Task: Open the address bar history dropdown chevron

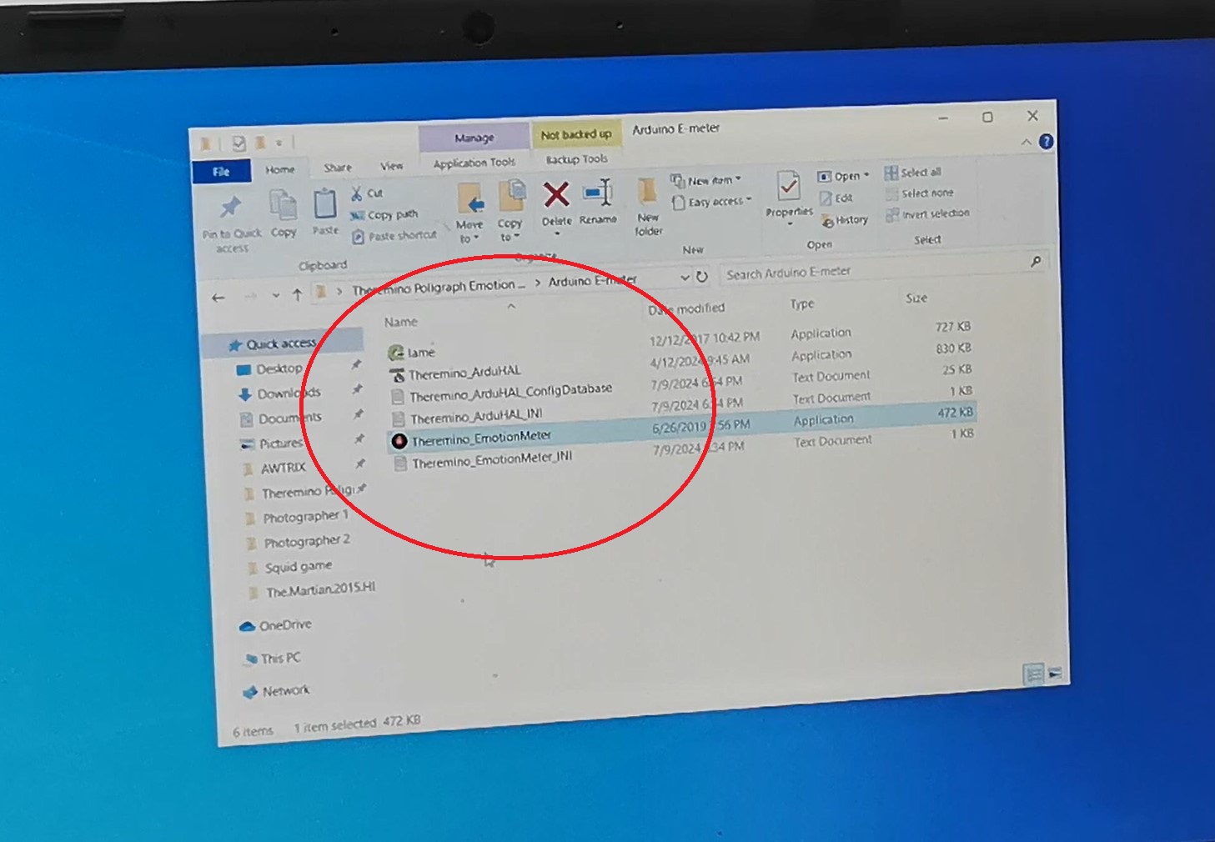Action: [685, 278]
